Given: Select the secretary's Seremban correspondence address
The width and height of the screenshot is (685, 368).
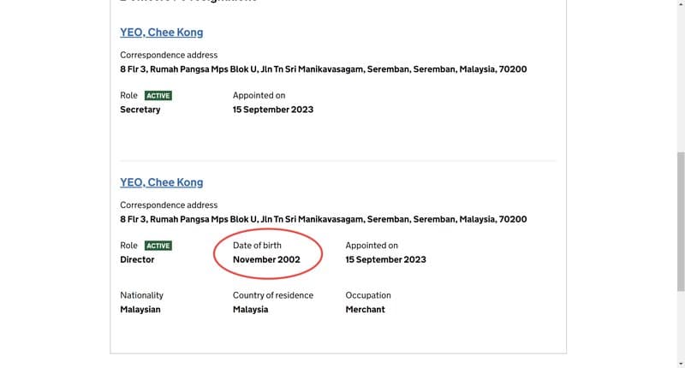Looking at the screenshot, I should 324,69.
